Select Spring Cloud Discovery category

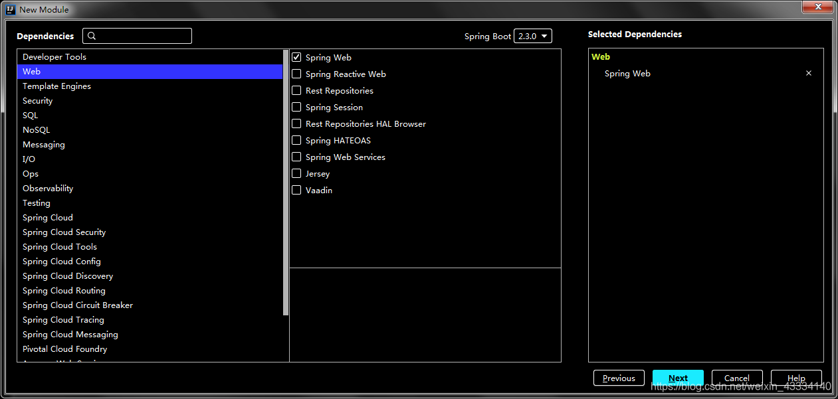[150, 276]
